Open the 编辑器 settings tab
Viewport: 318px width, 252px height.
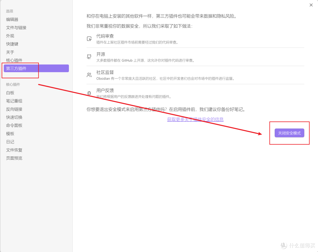point(12,19)
